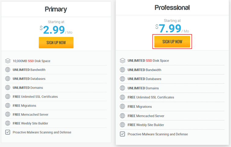Screen dimensions: 231x147
Task: Click Professional Malware Scanning checkbox icon
Action: (122, 134)
